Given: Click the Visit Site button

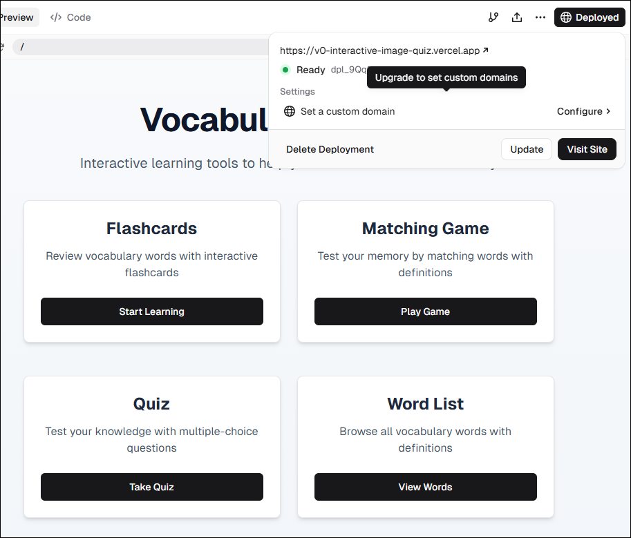Looking at the screenshot, I should (587, 149).
